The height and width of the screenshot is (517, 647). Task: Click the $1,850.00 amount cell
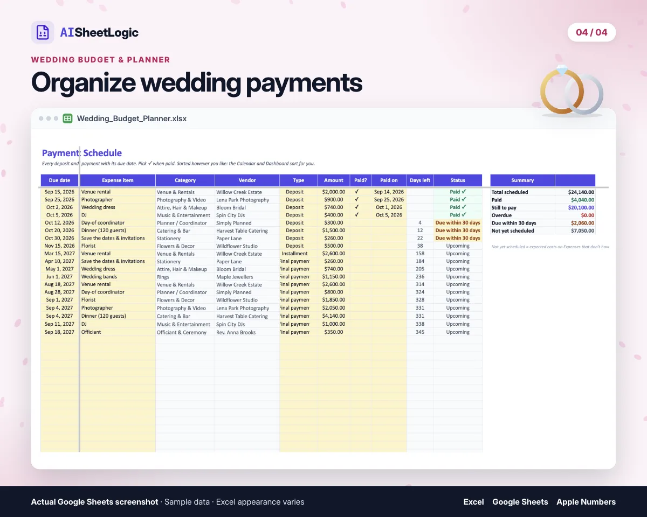pos(334,300)
